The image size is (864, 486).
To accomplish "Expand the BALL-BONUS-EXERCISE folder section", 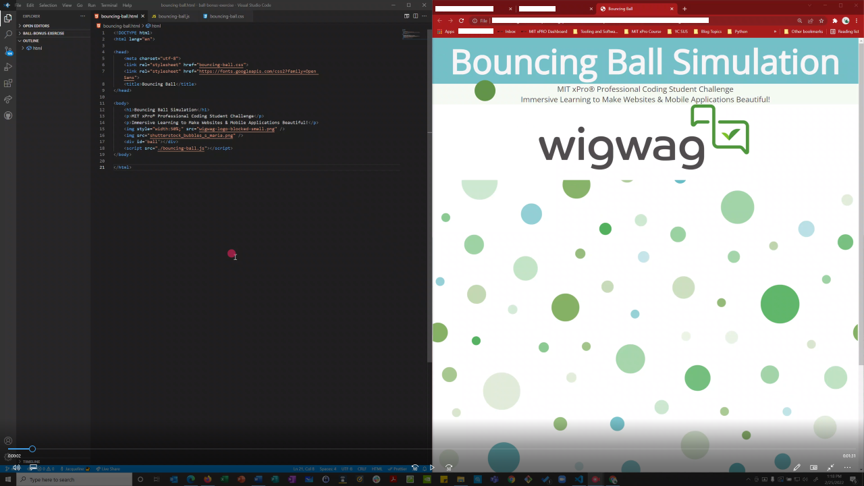I will click(x=53, y=33).
